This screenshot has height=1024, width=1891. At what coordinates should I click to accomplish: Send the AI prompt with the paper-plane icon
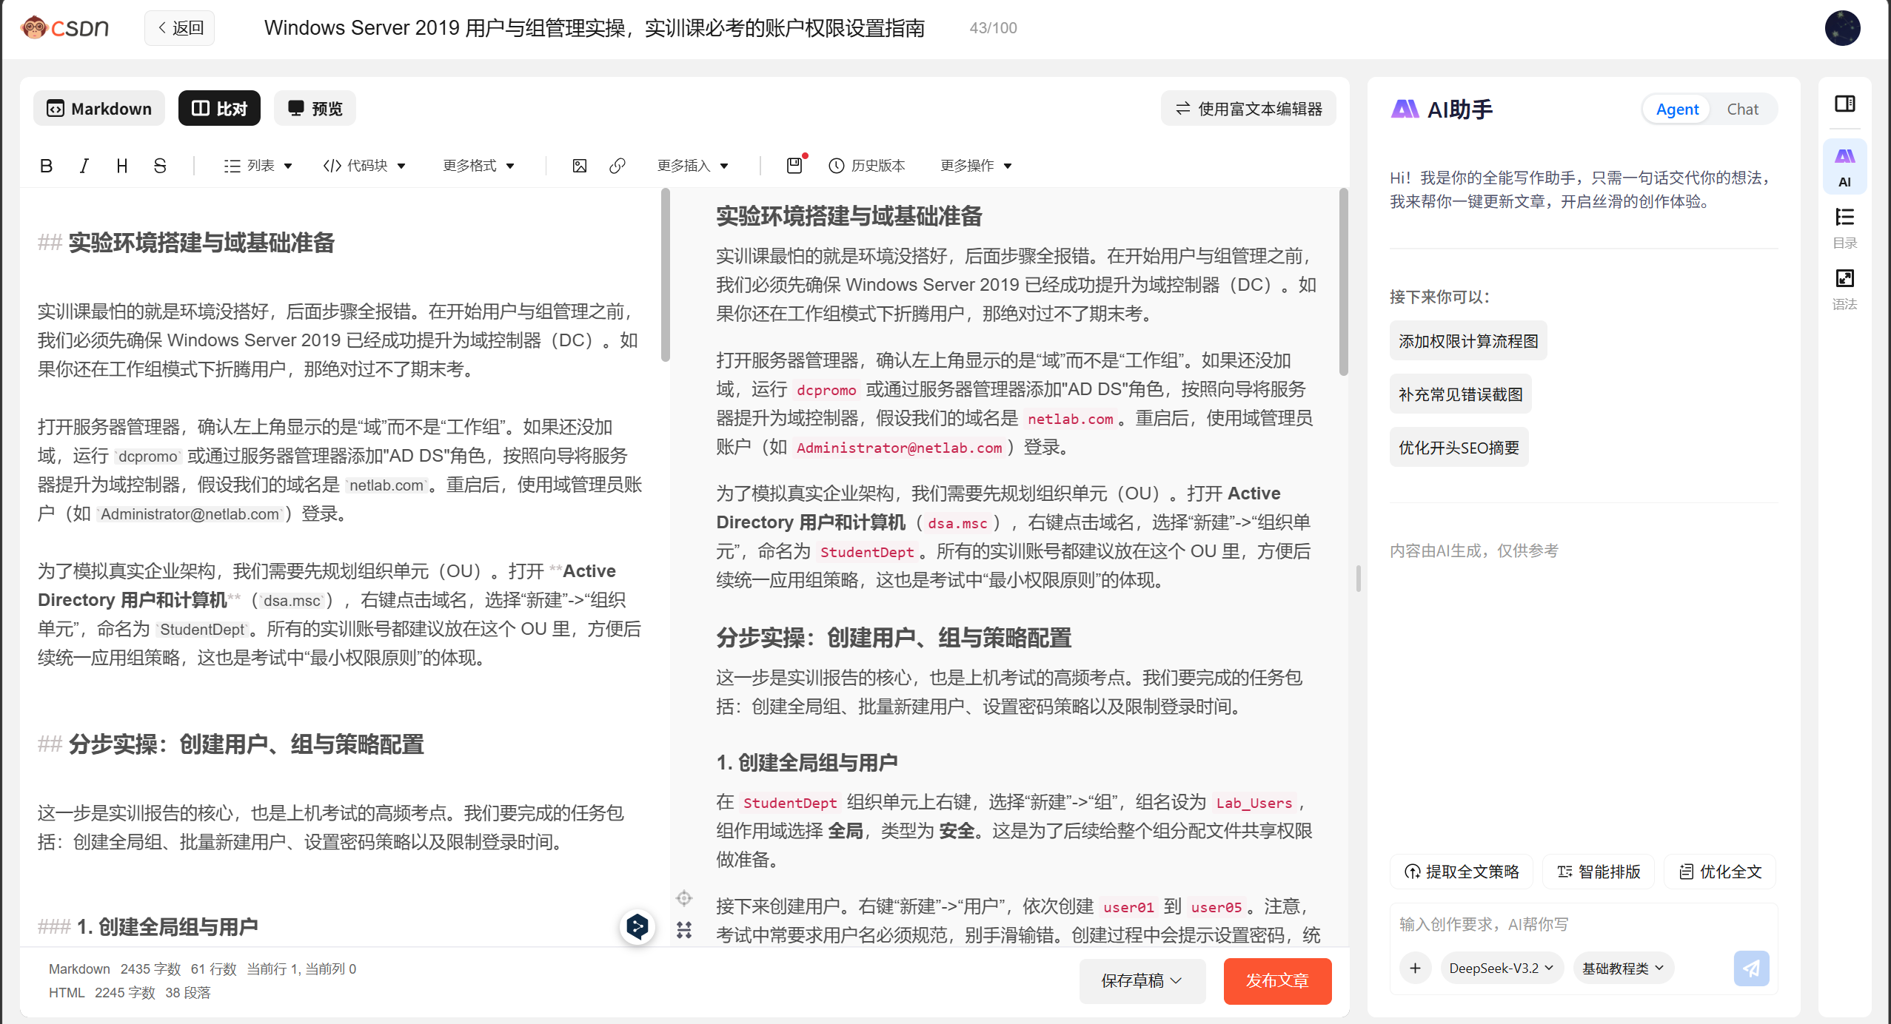(x=1751, y=968)
